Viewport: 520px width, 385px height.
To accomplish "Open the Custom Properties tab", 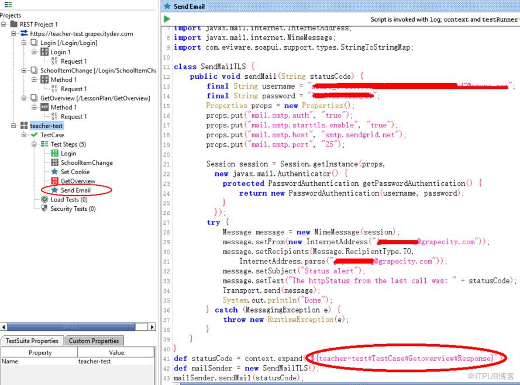I will tap(94, 341).
